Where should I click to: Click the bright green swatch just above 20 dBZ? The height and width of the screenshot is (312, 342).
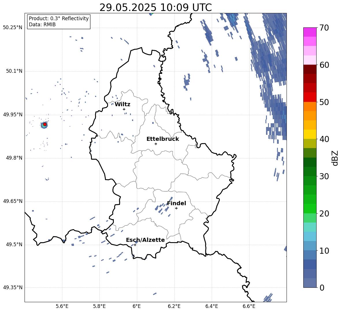pyautogui.click(x=310, y=208)
